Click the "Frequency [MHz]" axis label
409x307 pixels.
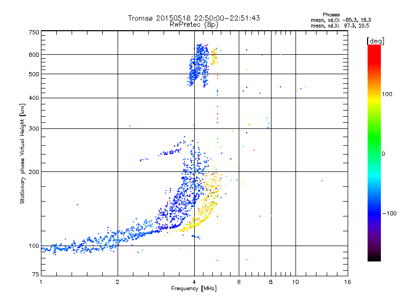tap(194, 289)
